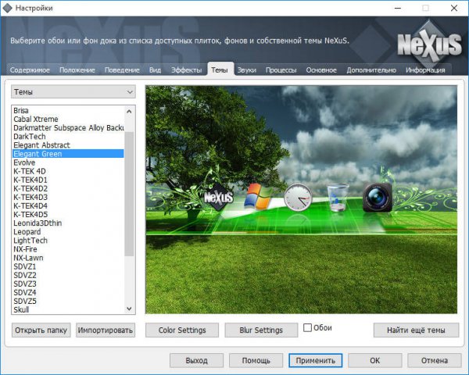Image resolution: width=469 pixels, height=375 pixels.
Task: Open the Дополнительно tab
Action: point(371,70)
